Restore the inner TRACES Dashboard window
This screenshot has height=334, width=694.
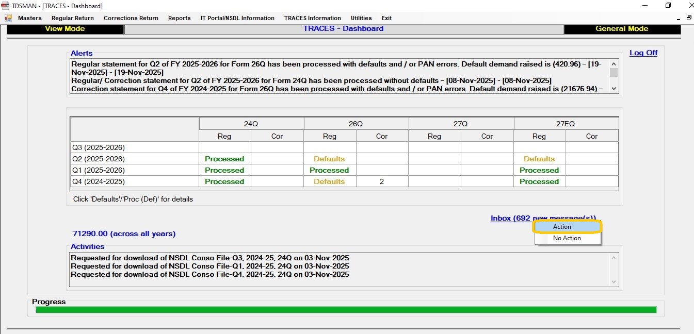click(x=688, y=18)
